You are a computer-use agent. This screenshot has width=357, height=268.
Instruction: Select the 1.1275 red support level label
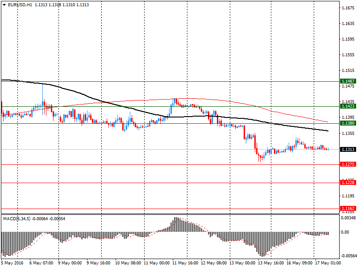348,164
